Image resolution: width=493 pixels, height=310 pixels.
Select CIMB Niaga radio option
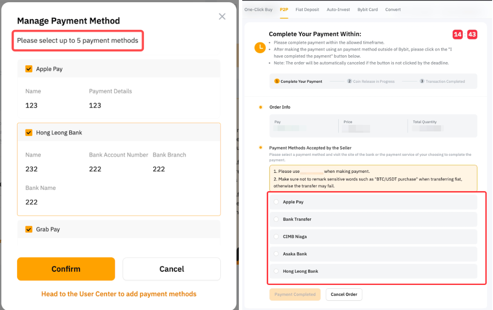point(277,237)
